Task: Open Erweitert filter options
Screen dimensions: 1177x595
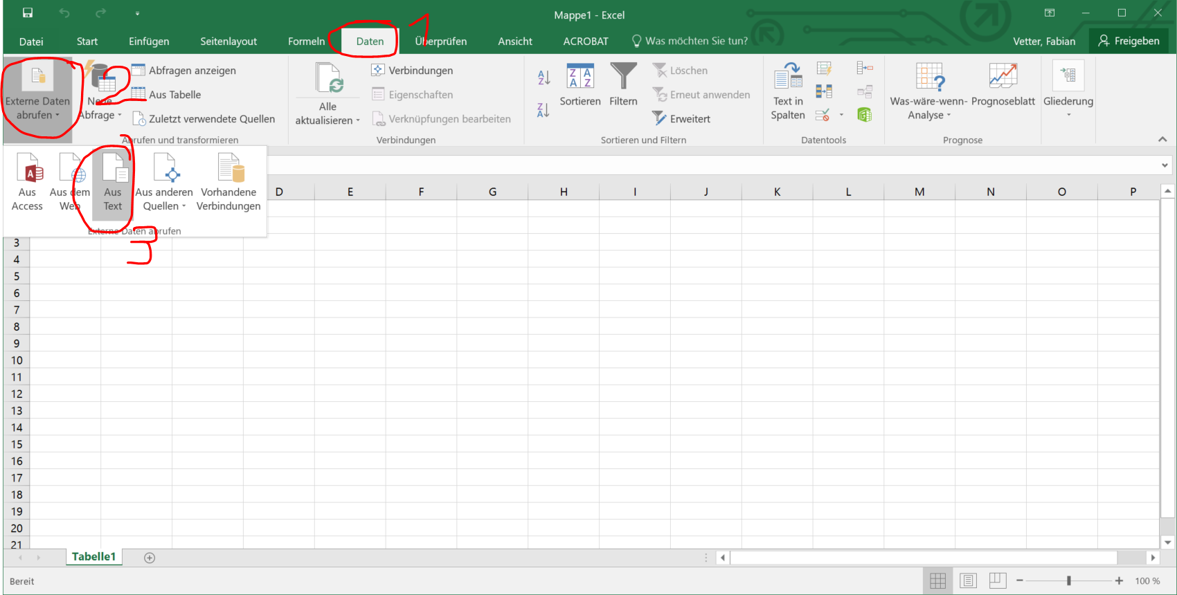Action: click(x=681, y=119)
